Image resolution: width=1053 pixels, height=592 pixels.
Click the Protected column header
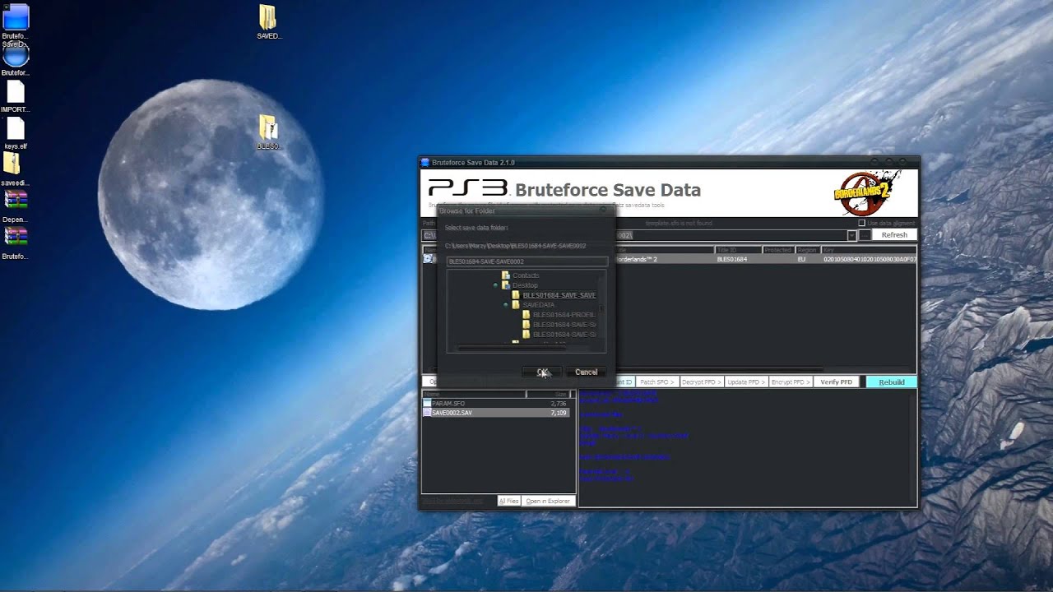(x=777, y=250)
